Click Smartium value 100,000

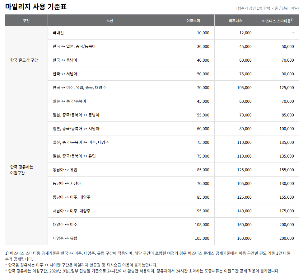pyautogui.click(x=287, y=129)
